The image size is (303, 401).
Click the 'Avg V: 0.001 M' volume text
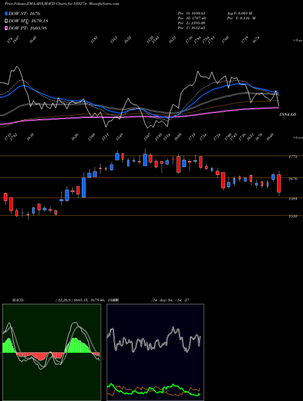pos(239,13)
